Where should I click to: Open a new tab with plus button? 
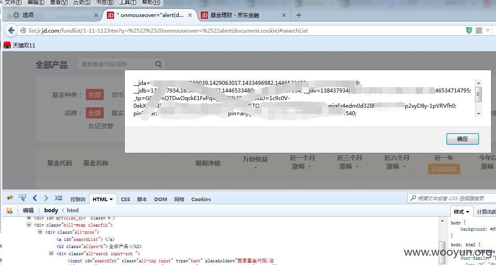point(299,15)
